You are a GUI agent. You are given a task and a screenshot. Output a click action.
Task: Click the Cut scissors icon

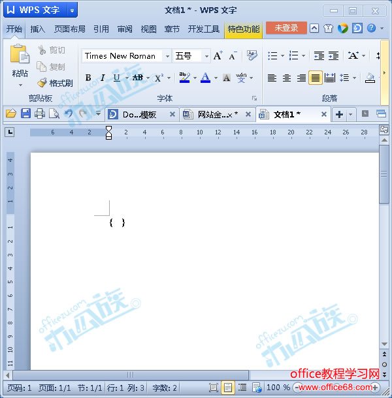tap(42, 50)
